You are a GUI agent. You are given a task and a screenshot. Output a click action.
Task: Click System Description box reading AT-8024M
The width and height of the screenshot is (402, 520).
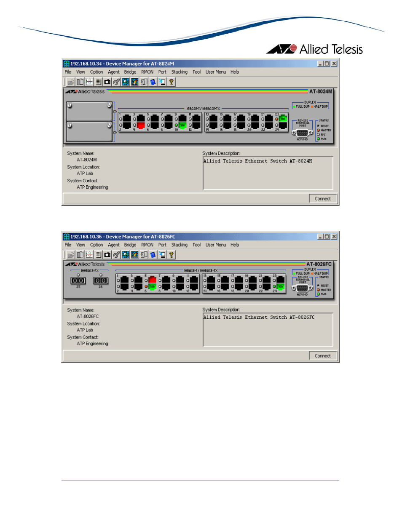pos(268,173)
